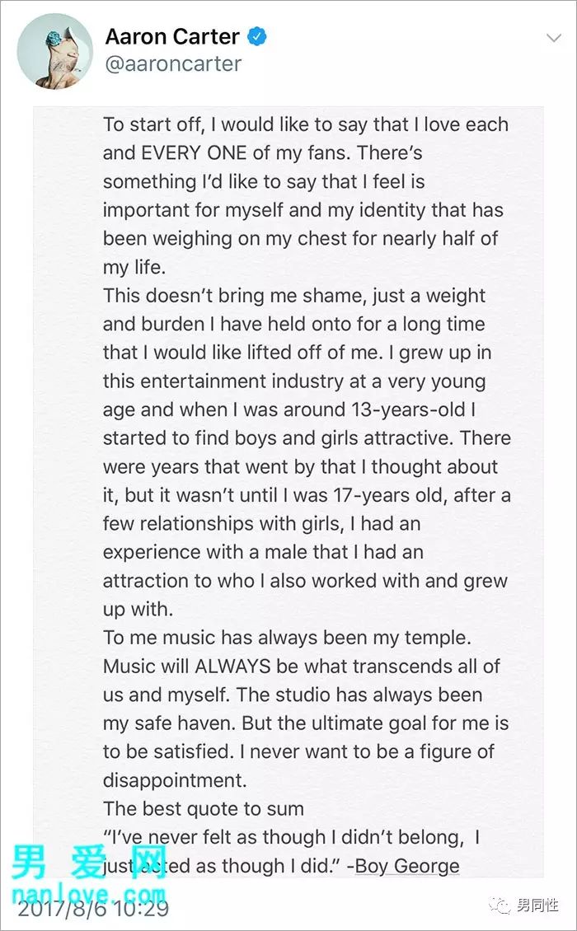Click the "-Boy George" attribution
577x931 pixels.
tap(403, 866)
